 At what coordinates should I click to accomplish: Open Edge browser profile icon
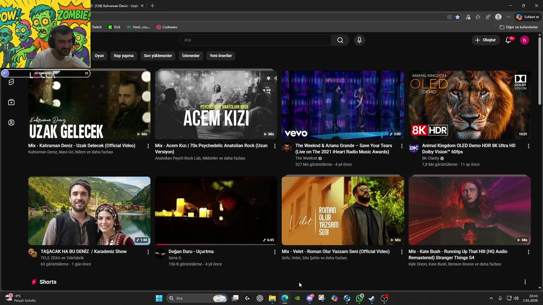pos(498,17)
